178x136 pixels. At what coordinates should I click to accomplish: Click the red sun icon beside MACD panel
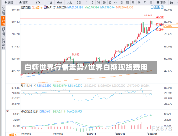pyautogui.click(x=7, y=111)
